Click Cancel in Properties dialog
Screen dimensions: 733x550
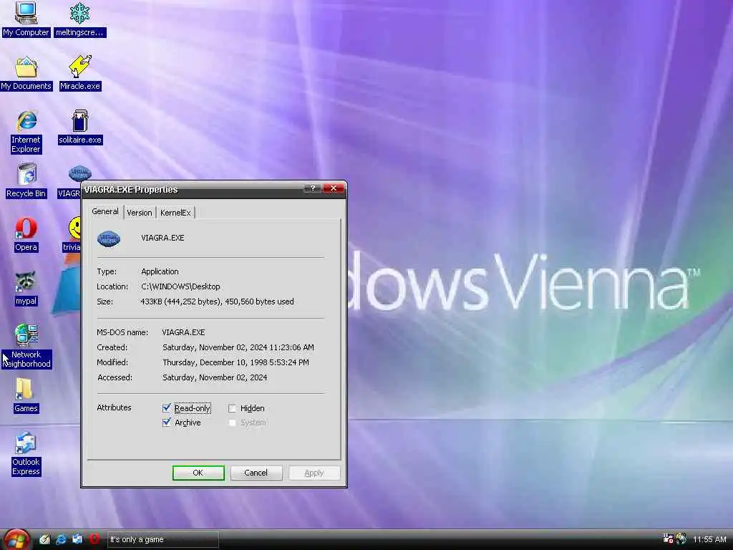point(256,473)
